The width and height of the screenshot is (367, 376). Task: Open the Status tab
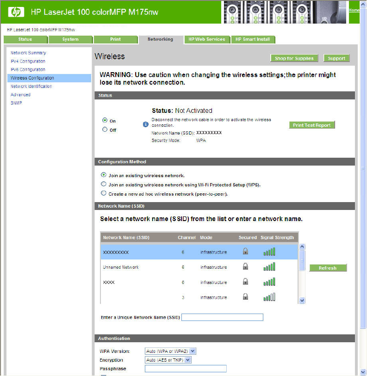point(25,39)
